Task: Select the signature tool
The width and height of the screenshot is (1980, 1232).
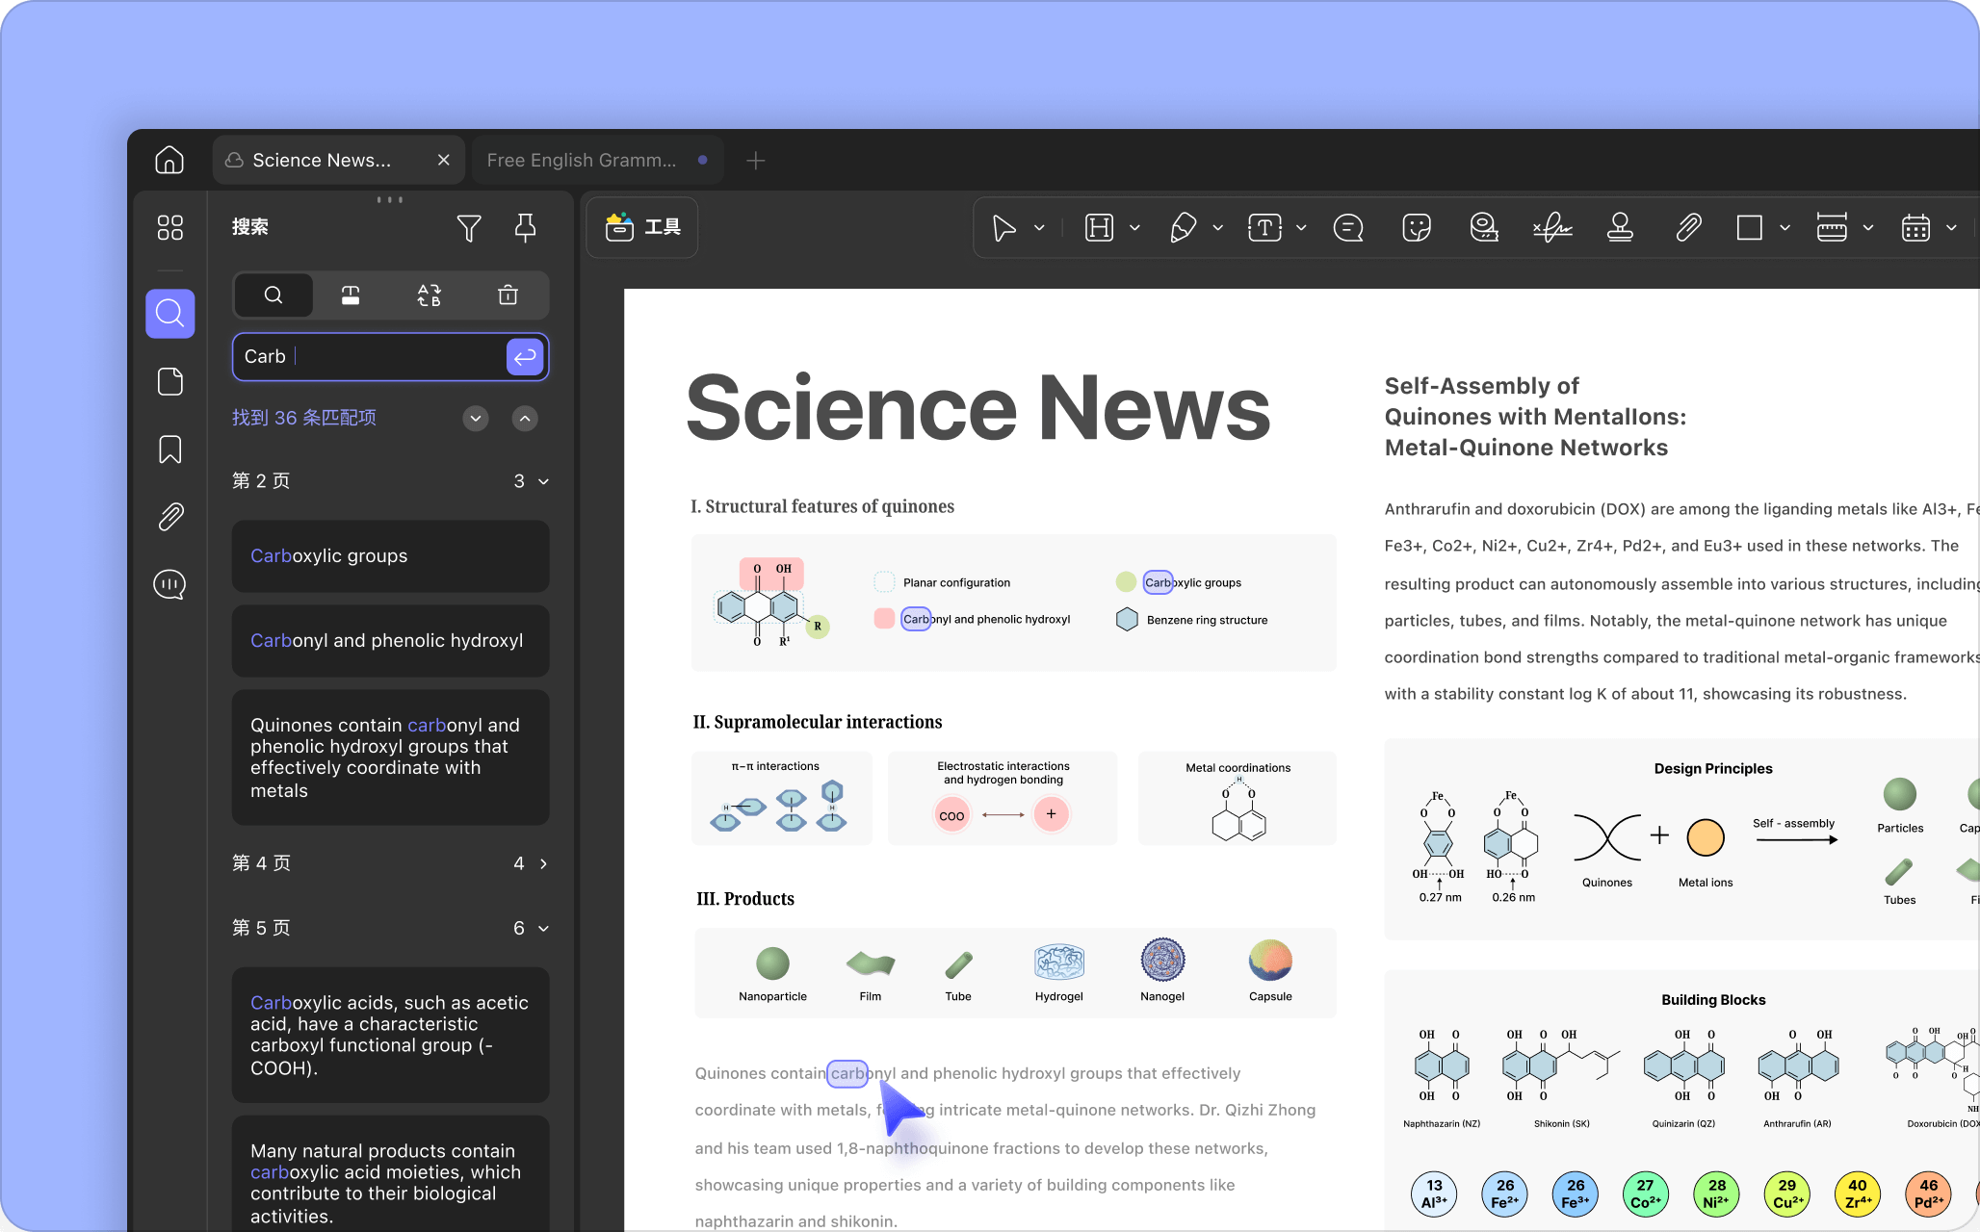Action: click(x=1551, y=228)
